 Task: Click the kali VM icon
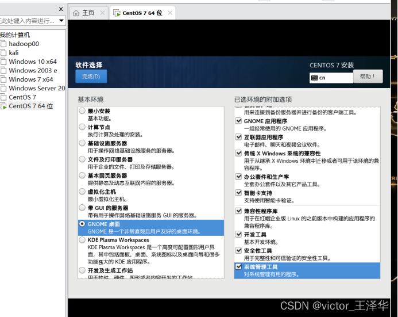click(x=3, y=53)
